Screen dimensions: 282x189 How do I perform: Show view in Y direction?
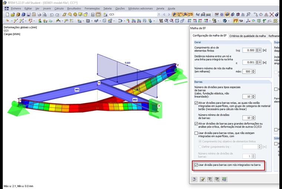(194, 21)
